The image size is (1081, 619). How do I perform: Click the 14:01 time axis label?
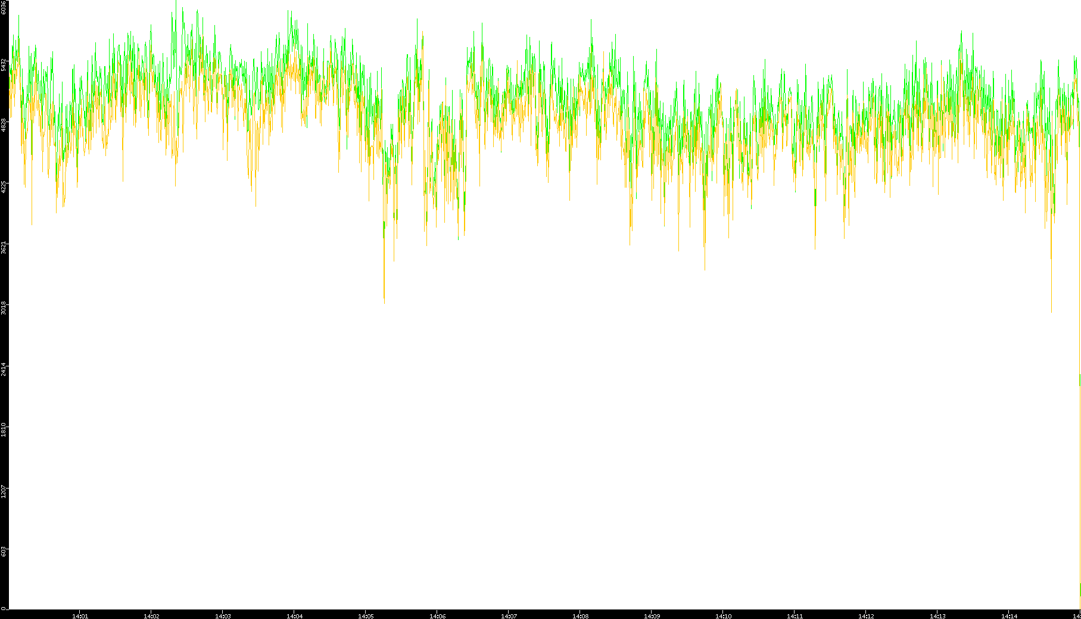80,616
